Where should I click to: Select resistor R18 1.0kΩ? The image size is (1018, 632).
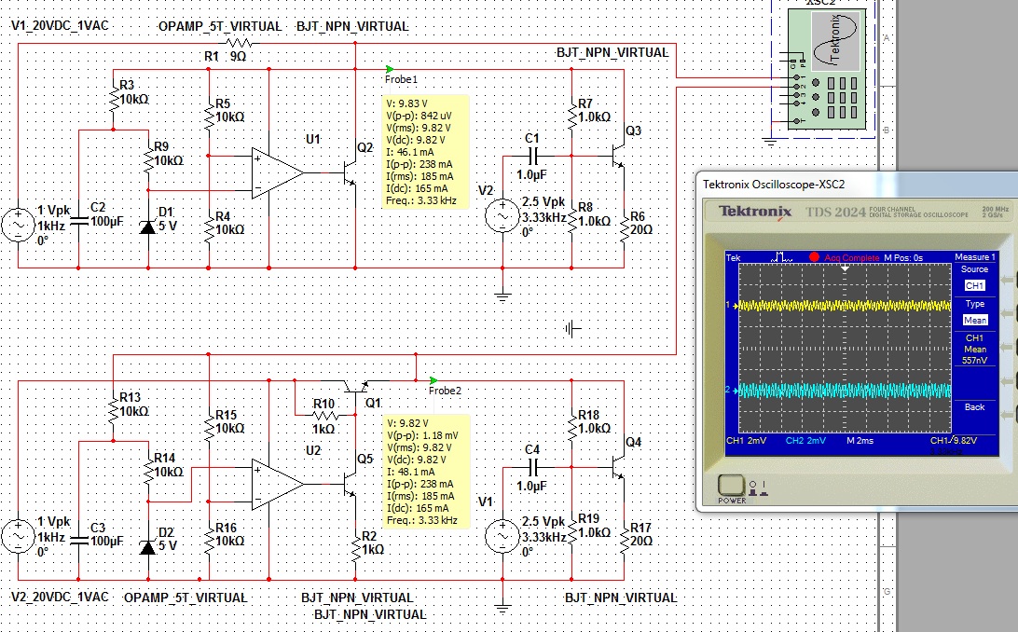point(572,429)
